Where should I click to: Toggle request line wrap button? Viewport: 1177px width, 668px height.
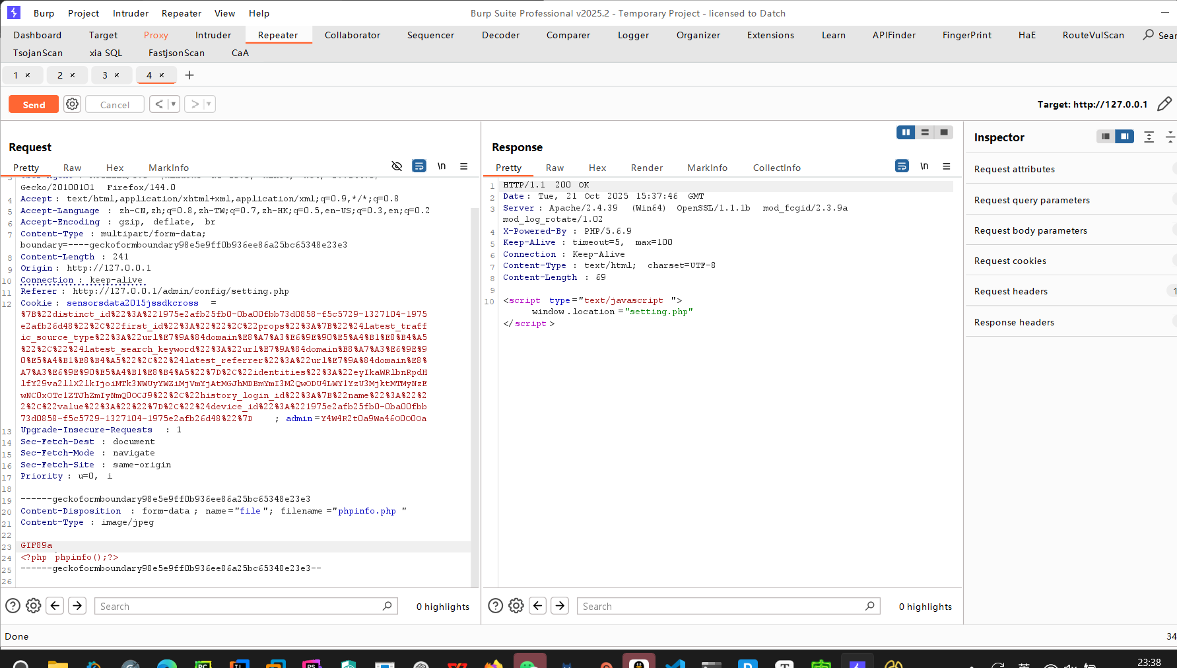419,166
